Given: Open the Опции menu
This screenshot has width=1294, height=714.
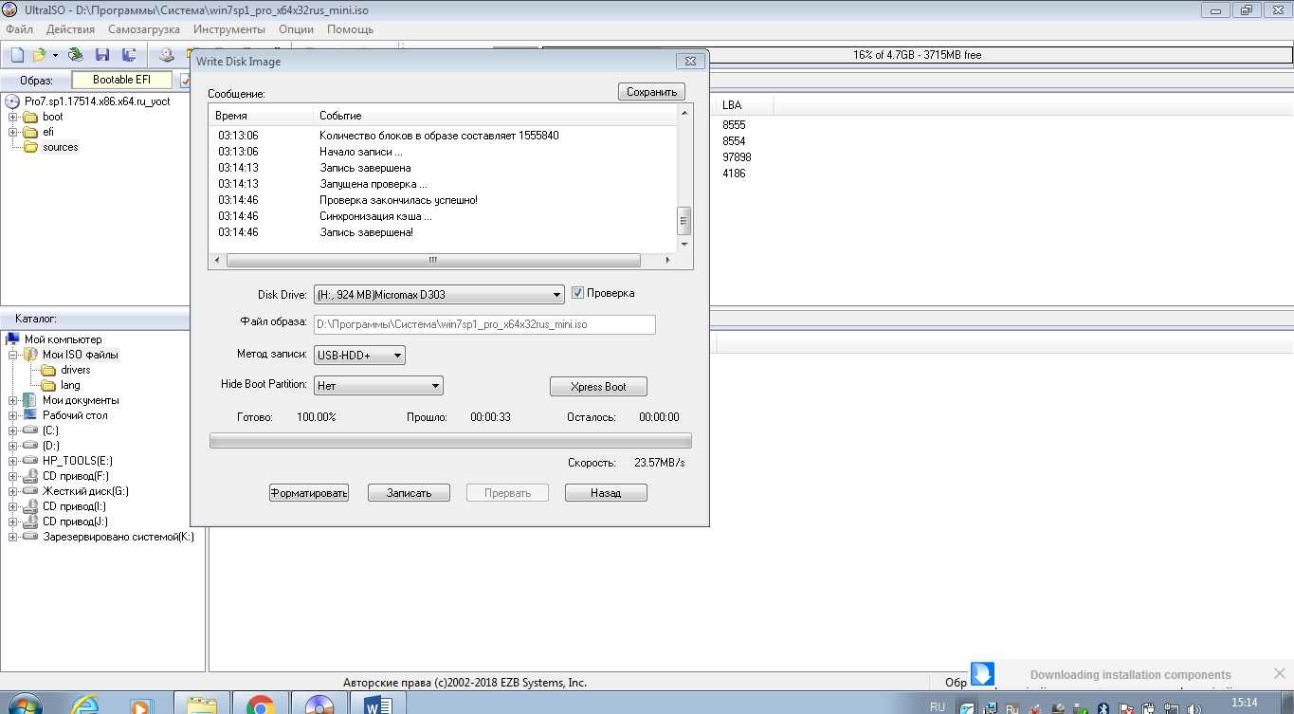Looking at the screenshot, I should pos(297,29).
